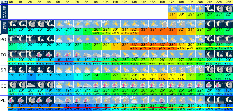Screen dimensions: 233x111
Task: Click the JUTRI 16h 34° temperature cell
Action: [163, 29]
